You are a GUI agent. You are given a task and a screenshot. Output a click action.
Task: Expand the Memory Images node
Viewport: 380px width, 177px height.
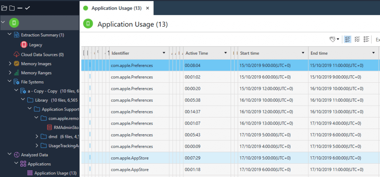point(10,64)
